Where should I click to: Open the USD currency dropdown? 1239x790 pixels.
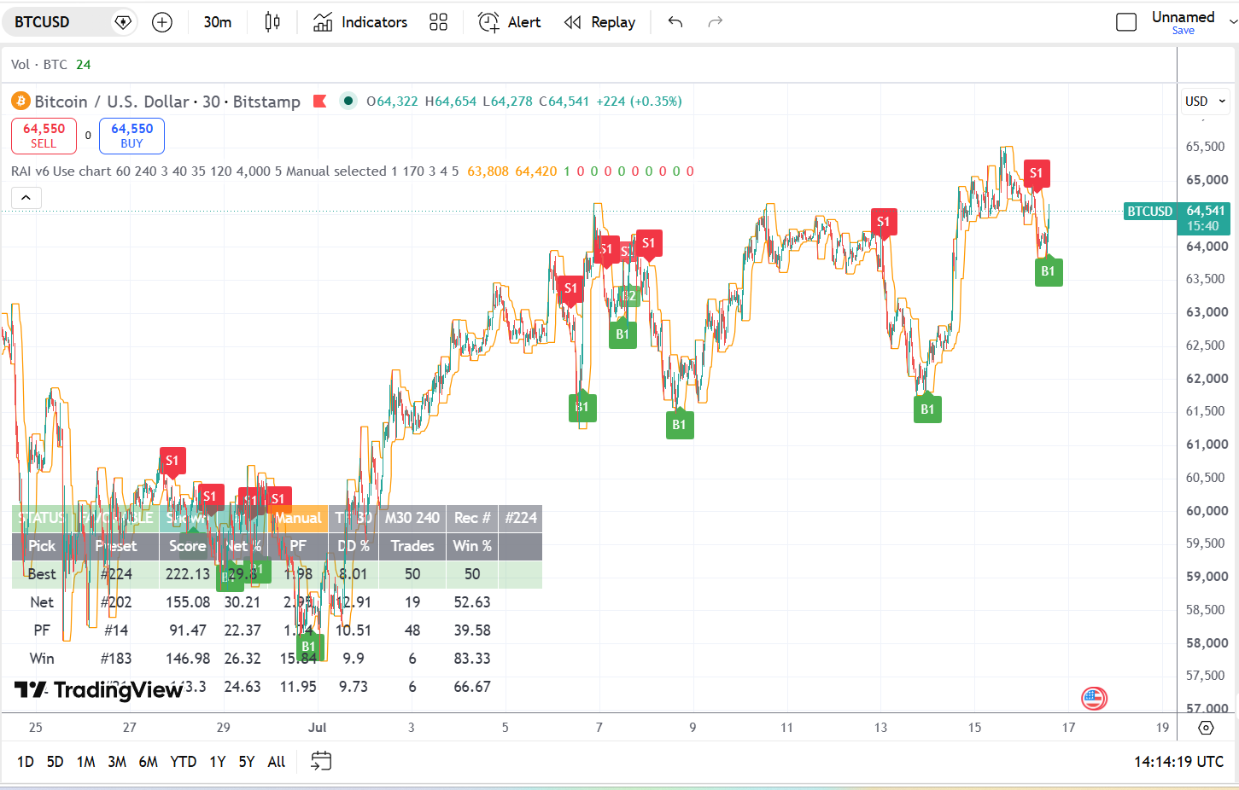[x=1205, y=102]
